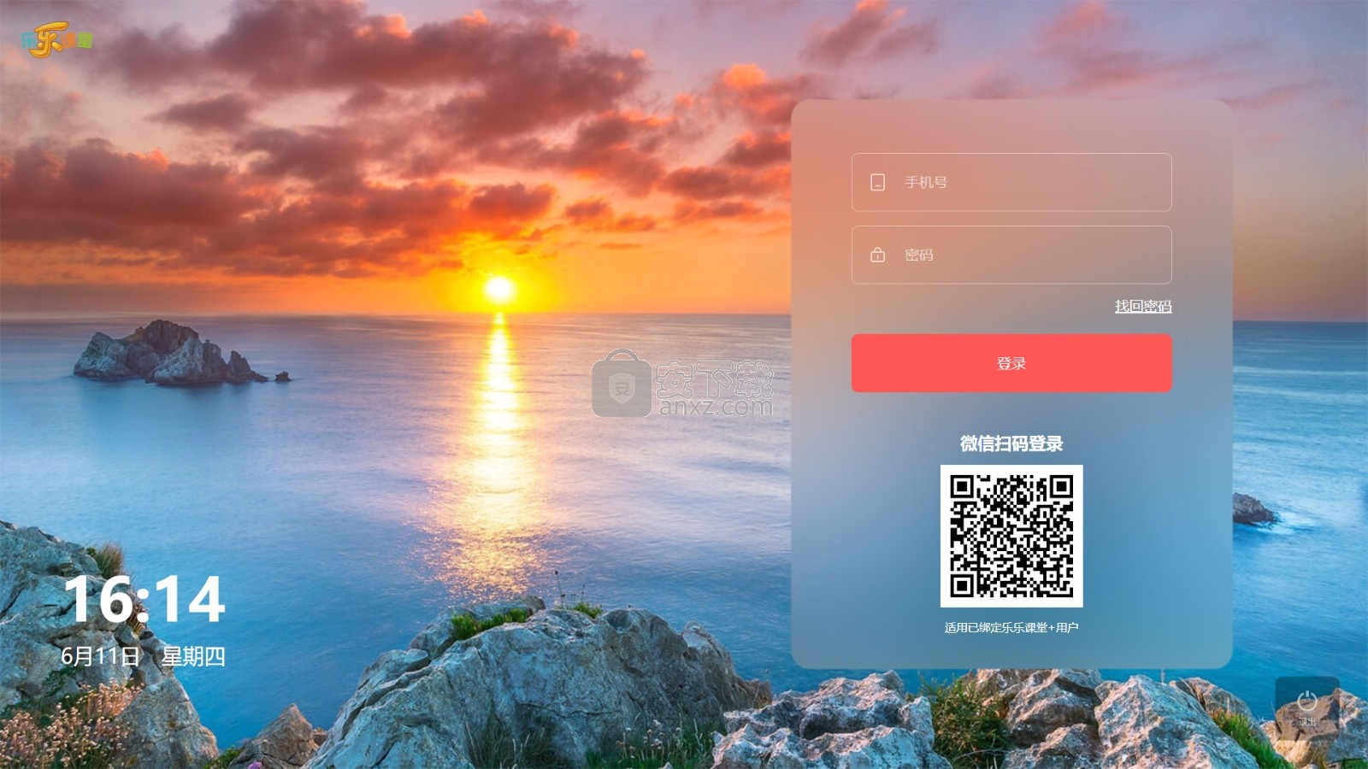
Task: Click the 乐乐课堂 logo at top-left
Action: [56, 39]
